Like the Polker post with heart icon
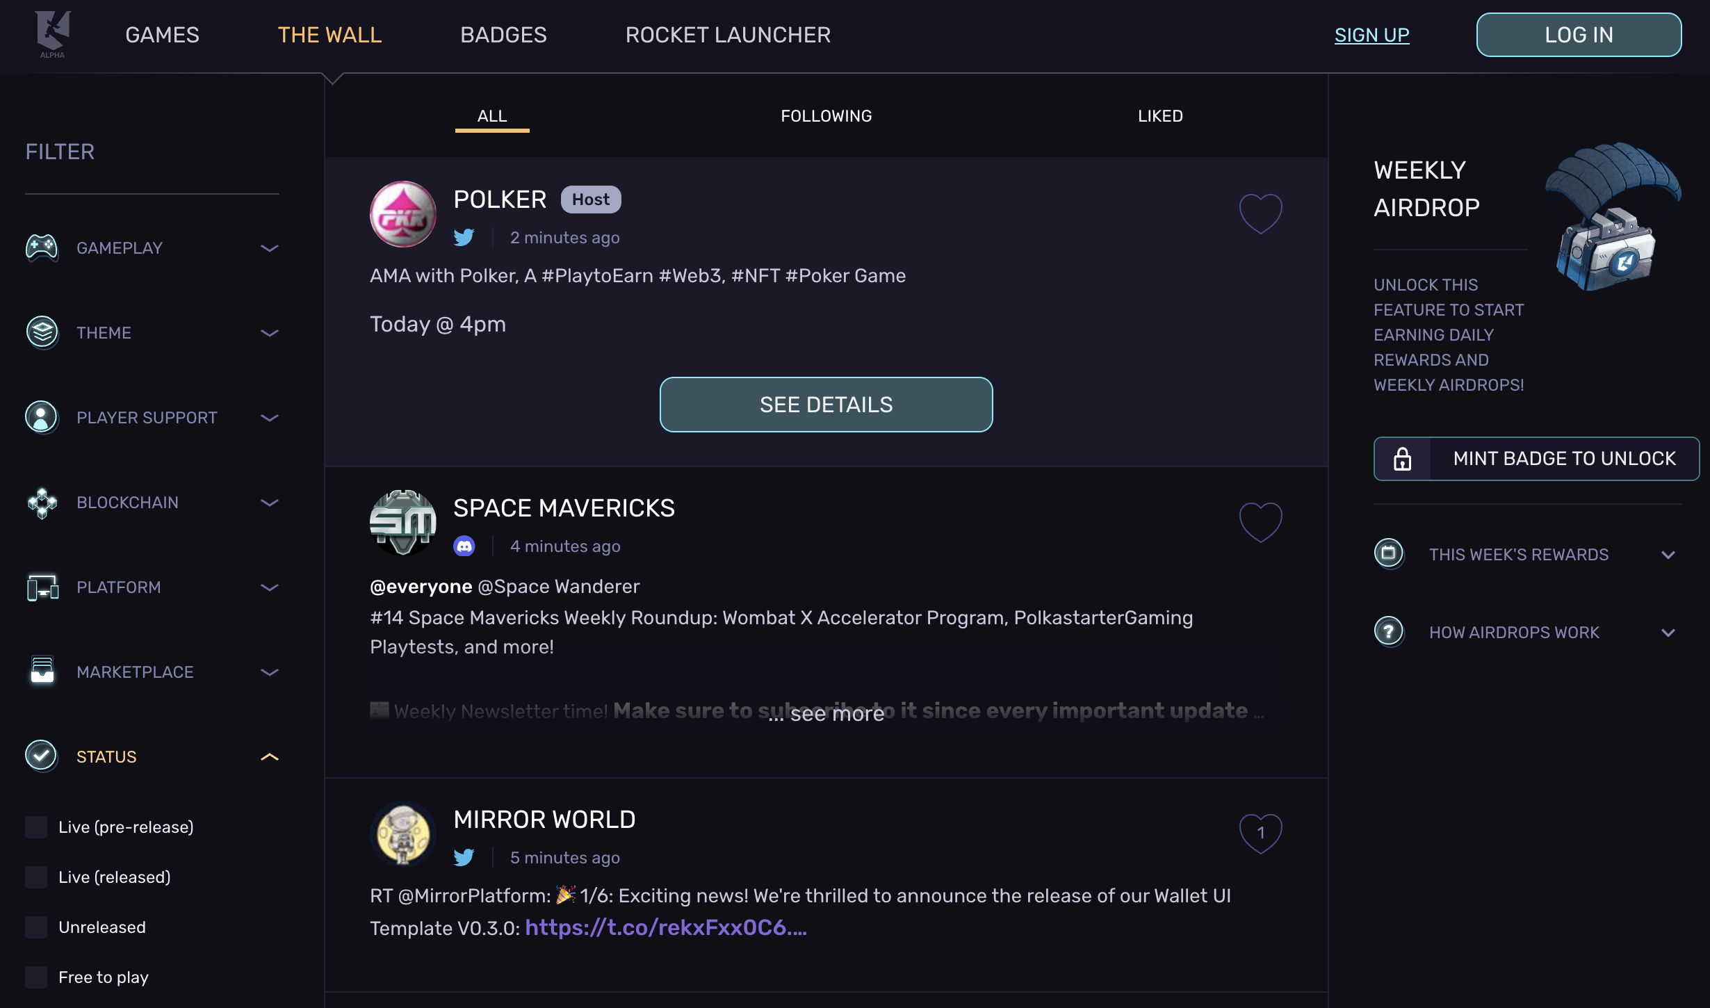 click(1260, 213)
